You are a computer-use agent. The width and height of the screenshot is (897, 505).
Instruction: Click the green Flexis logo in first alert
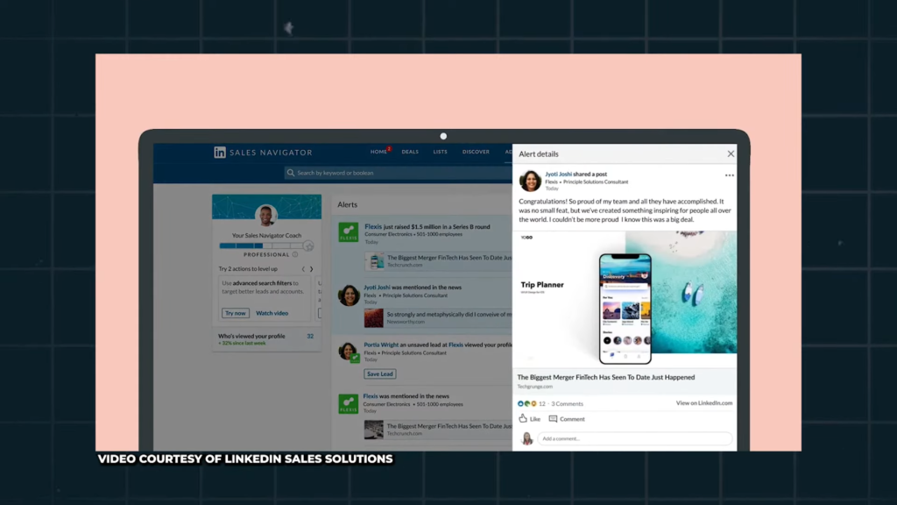(349, 232)
